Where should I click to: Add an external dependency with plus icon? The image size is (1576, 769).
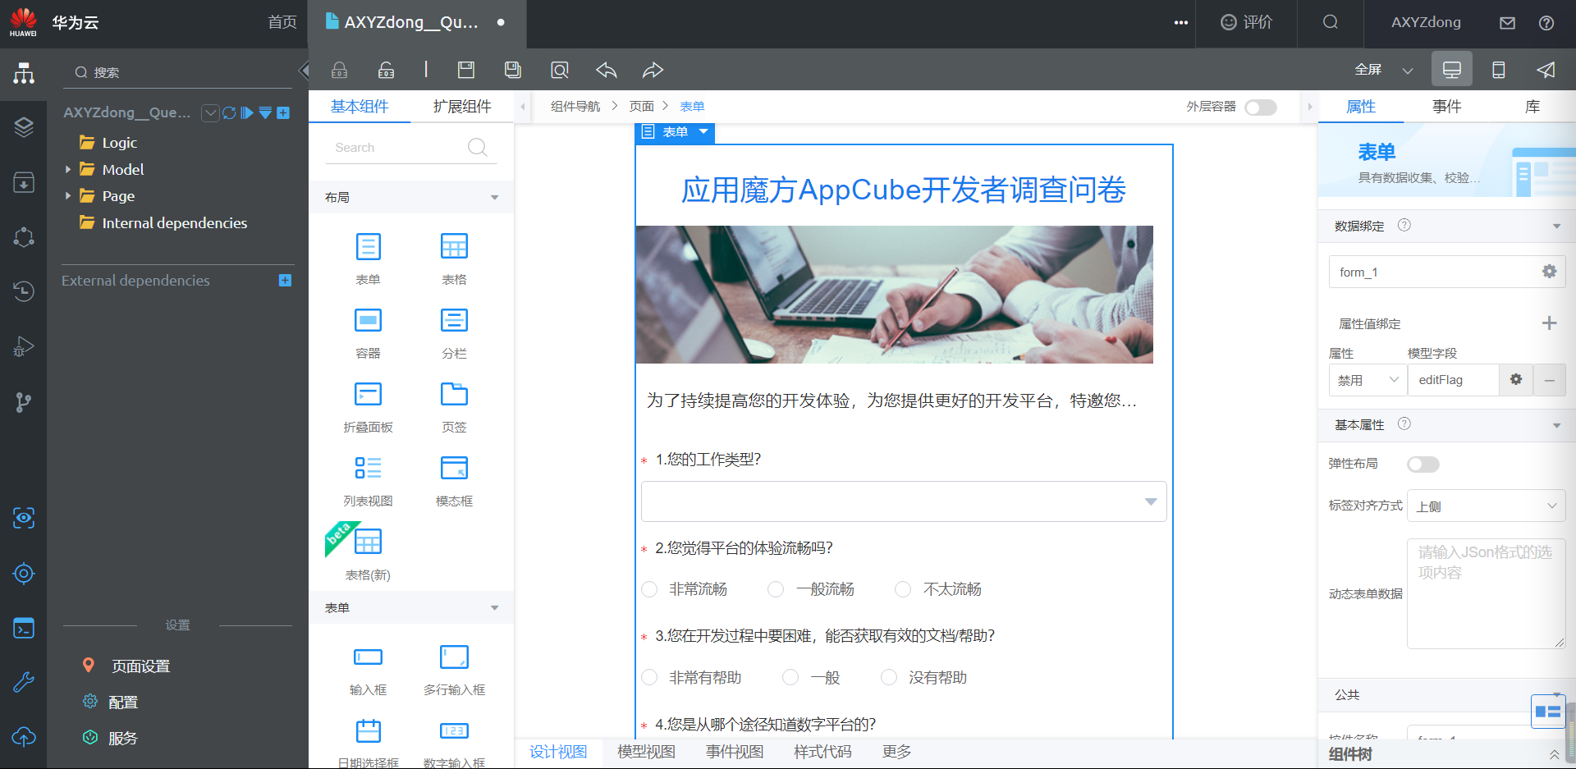click(285, 281)
